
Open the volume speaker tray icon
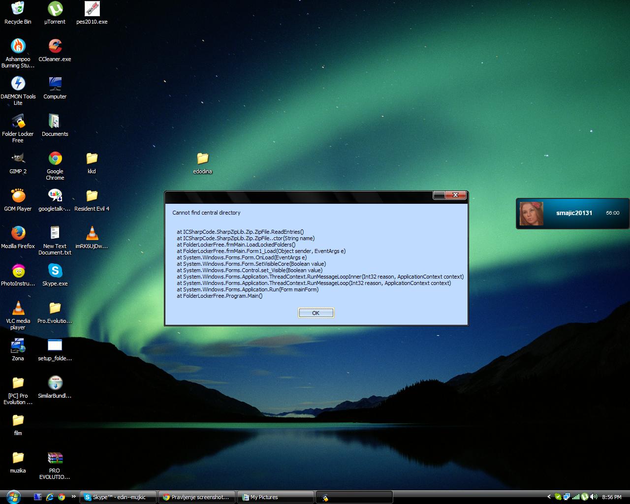(594, 497)
